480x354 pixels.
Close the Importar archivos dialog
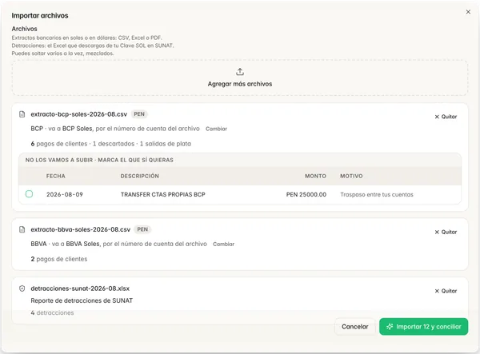coord(468,12)
